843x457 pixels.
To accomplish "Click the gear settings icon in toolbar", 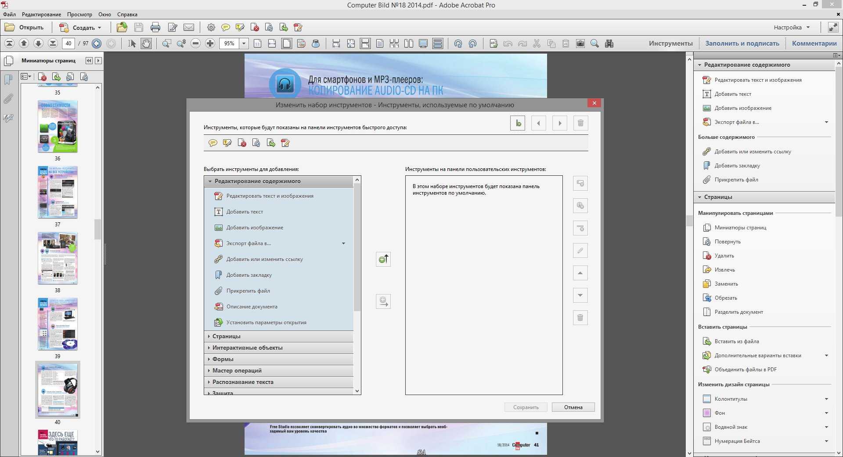I will tap(211, 27).
